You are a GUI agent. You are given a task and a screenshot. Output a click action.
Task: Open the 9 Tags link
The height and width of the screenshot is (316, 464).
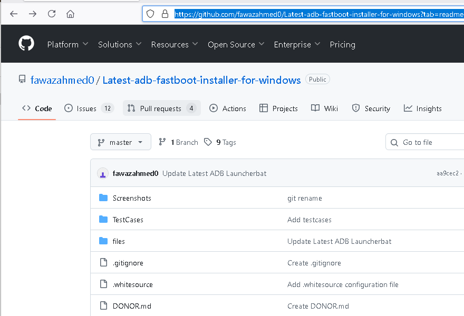220,142
